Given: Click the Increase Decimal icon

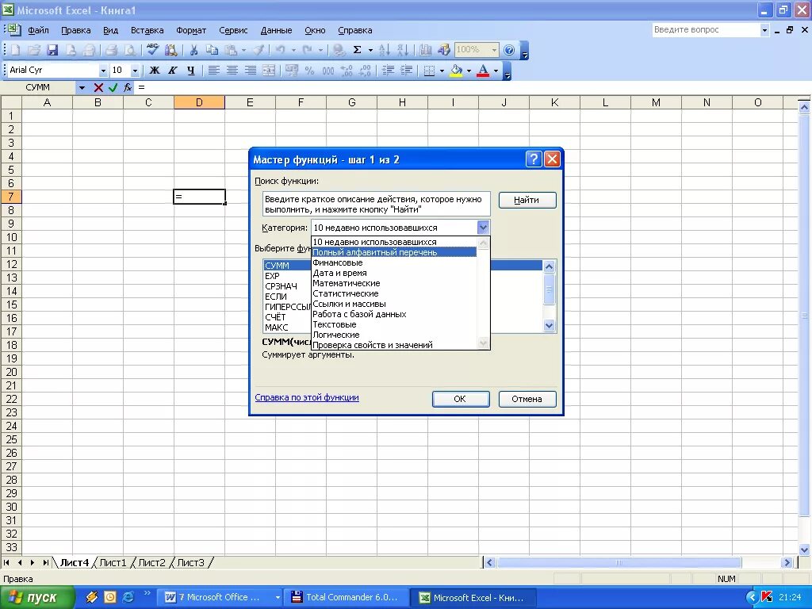Looking at the screenshot, I should click(x=347, y=71).
